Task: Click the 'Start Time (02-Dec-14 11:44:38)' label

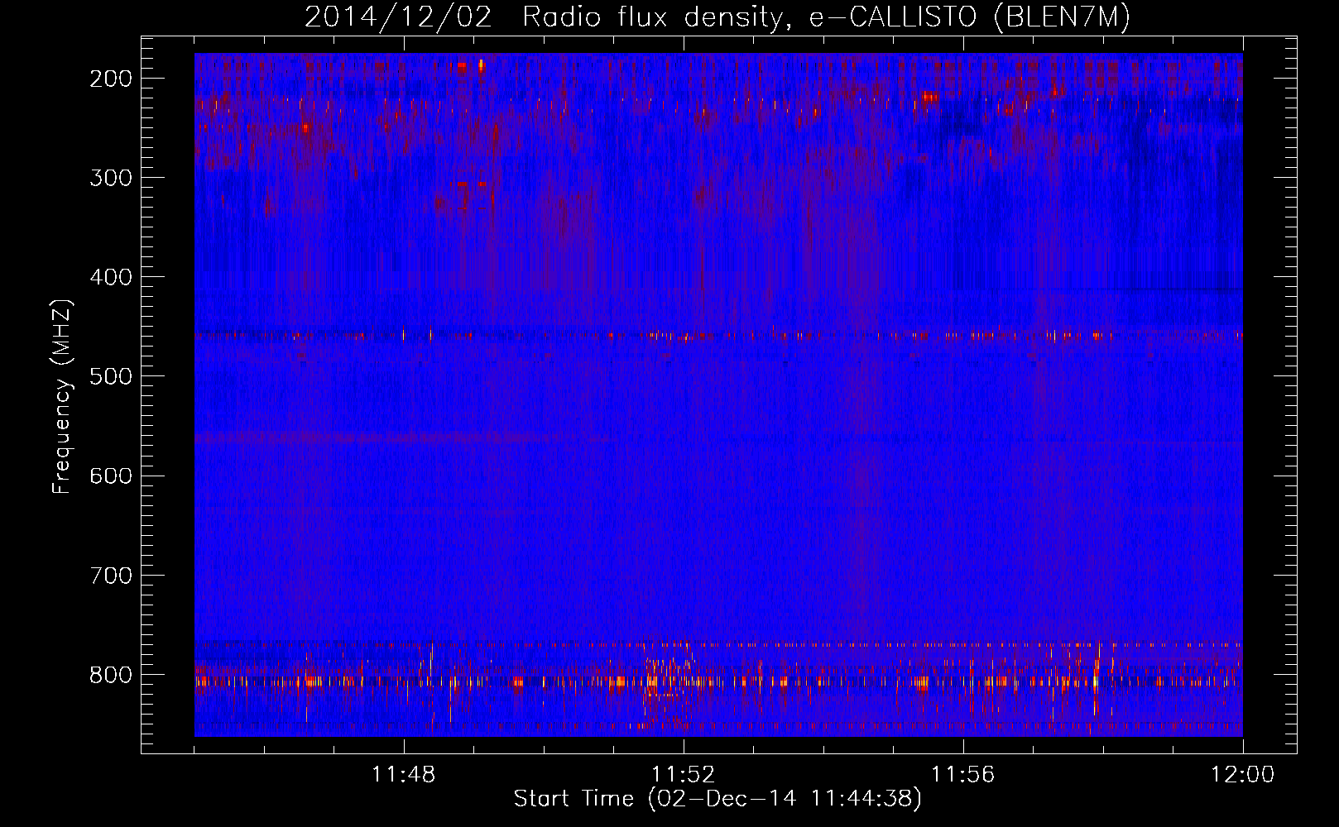Action: tap(717, 799)
